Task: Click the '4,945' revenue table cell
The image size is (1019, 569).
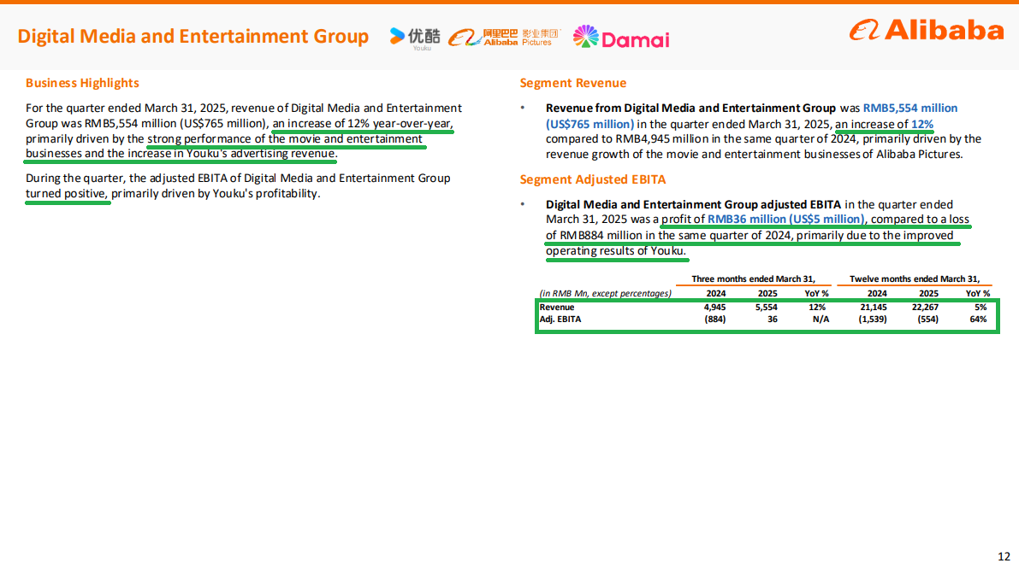Action: [715, 308]
